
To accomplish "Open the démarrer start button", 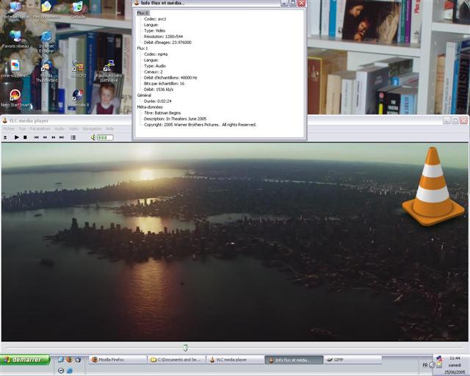I will click(x=25, y=360).
